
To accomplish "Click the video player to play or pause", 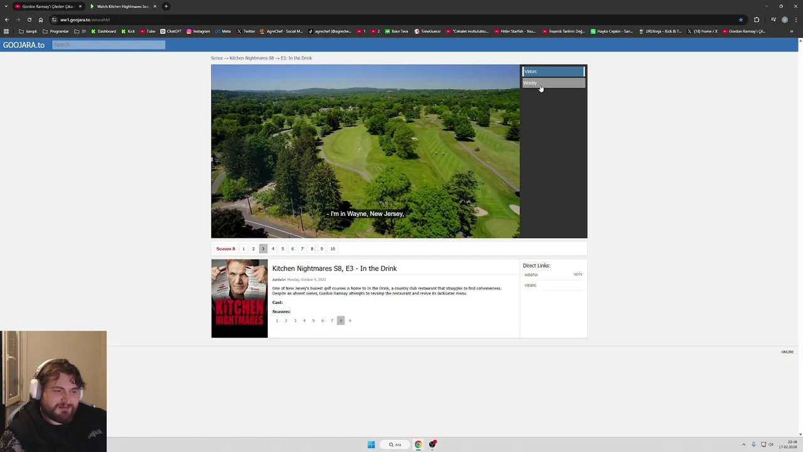I will [365, 151].
